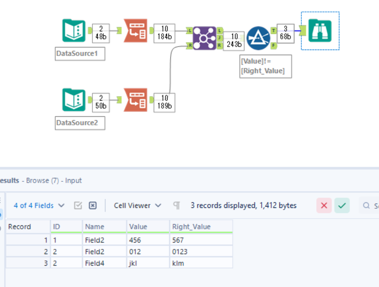Select the Filter tool in the workflow
The image size is (379, 287).
click(258, 38)
